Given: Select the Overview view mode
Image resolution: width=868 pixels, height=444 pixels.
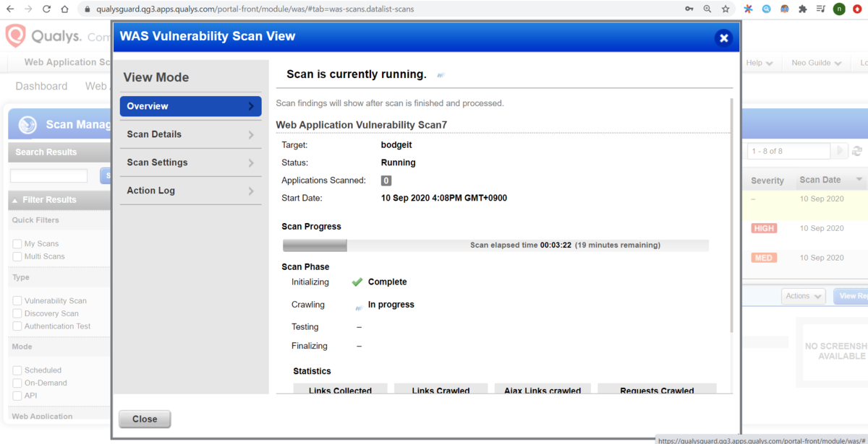Looking at the screenshot, I should click(x=191, y=106).
